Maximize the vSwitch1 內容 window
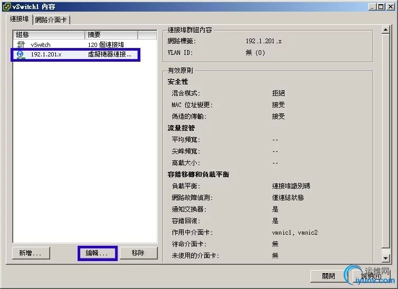The width and height of the screenshot is (398, 289). 381,7
